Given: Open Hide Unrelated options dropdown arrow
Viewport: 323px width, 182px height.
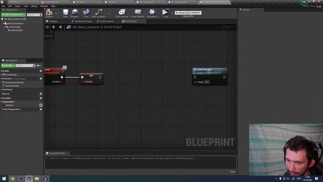Looking at the screenshot, I should [109, 14].
